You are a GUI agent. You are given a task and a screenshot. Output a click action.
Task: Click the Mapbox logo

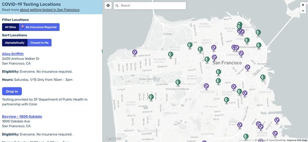pyautogui.click(x=113, y=139)
